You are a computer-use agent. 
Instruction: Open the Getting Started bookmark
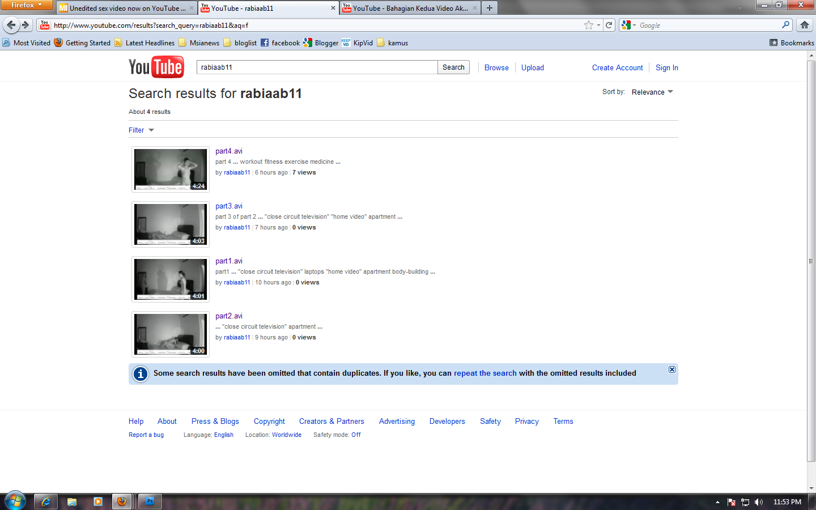83,42
